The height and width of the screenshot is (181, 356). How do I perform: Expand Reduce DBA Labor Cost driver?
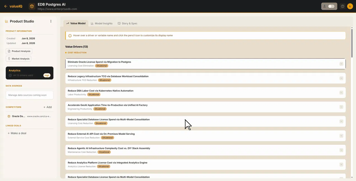click(341, 92)
